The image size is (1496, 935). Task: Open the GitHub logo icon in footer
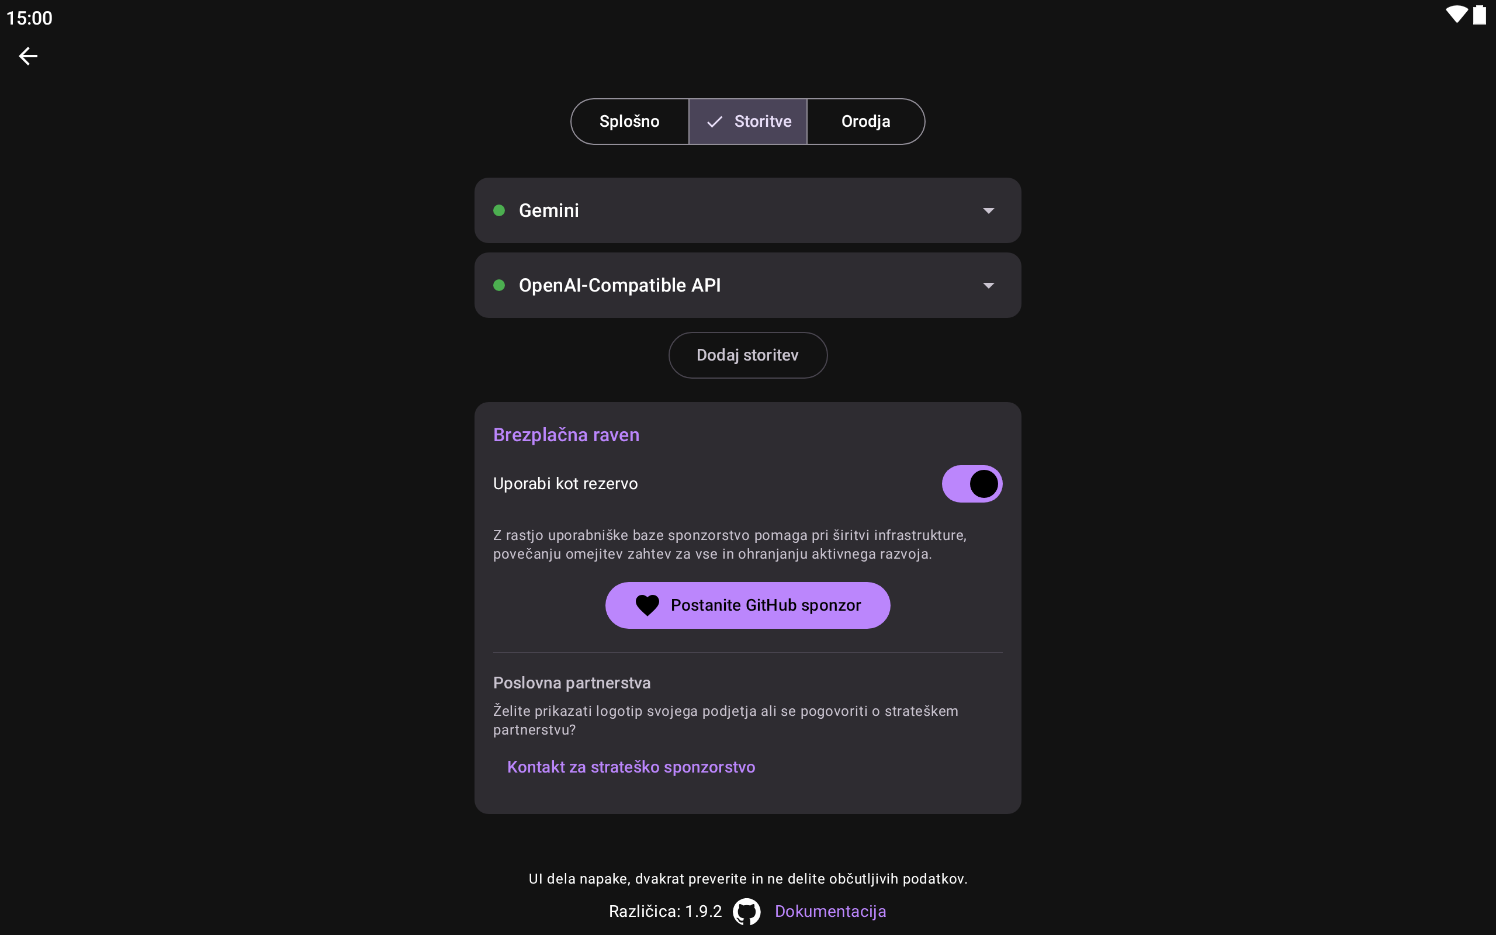point(746,911)
